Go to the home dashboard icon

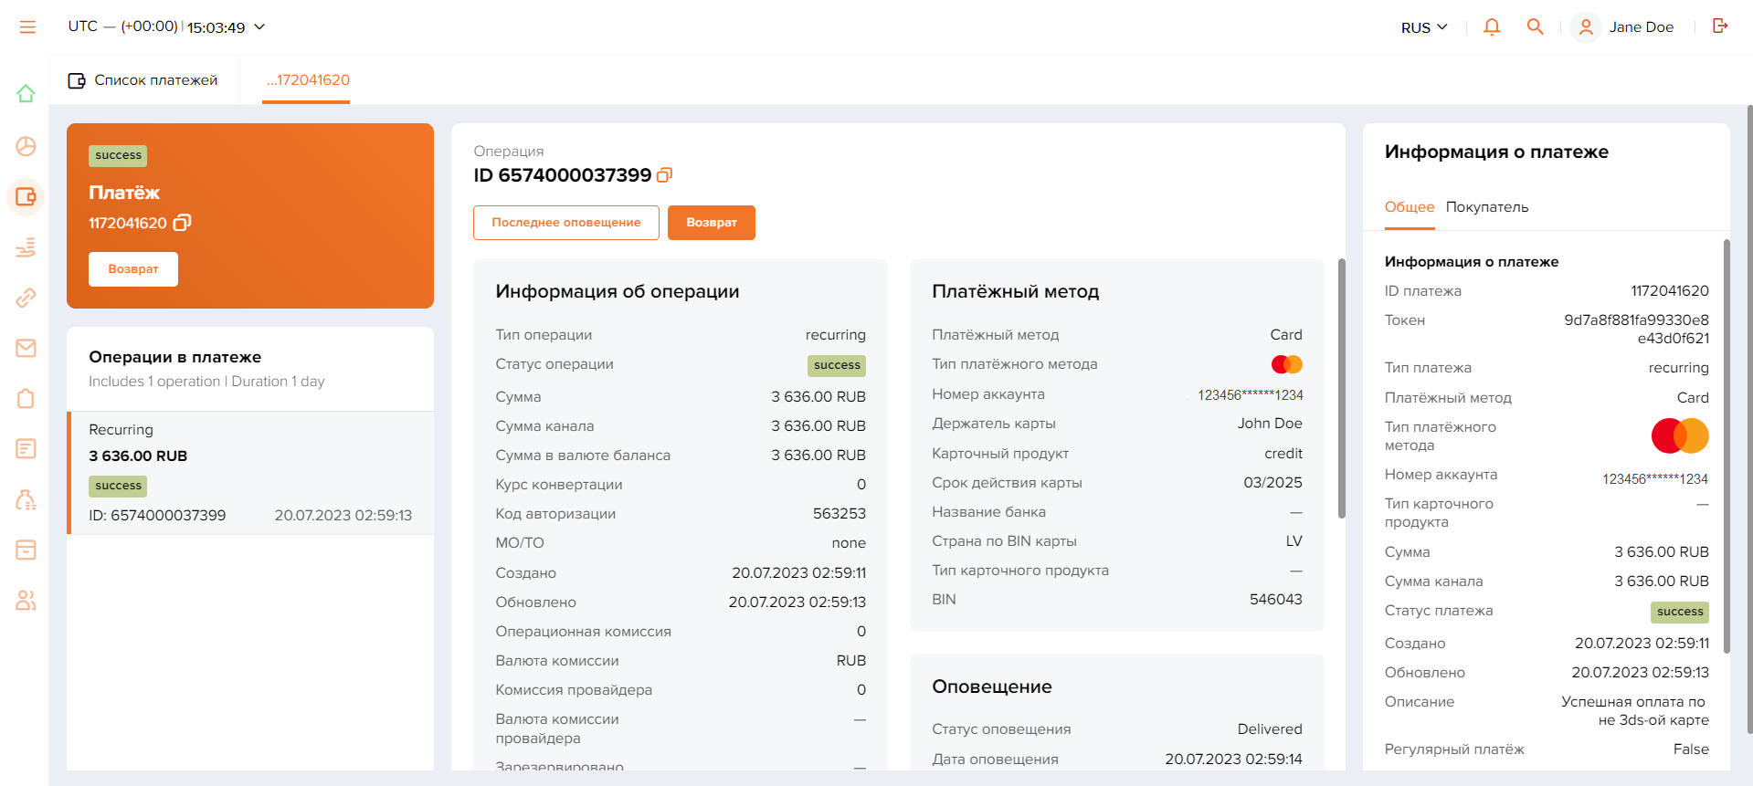(26, 93)
